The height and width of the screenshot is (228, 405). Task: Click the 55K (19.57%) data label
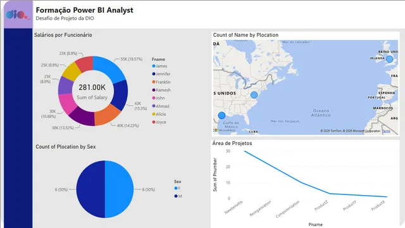[x=132, y=59]
